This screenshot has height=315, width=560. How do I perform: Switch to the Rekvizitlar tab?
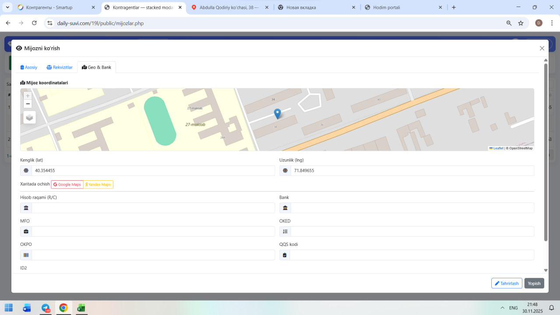pyautogui.click(x=59, y=67)
